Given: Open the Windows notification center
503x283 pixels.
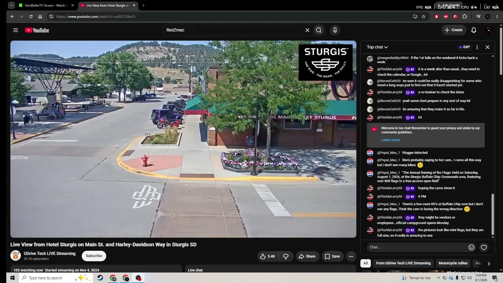Looking at the screenshot, I should pos(495,278).
